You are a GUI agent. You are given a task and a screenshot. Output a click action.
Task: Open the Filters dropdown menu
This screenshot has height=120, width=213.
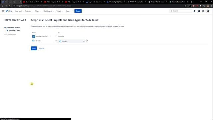(38, 11)
